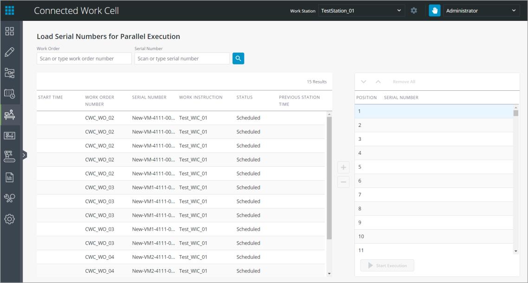Open the app launcher grid icon
This screenshot has height=283, width=528.
click(9, 10)
